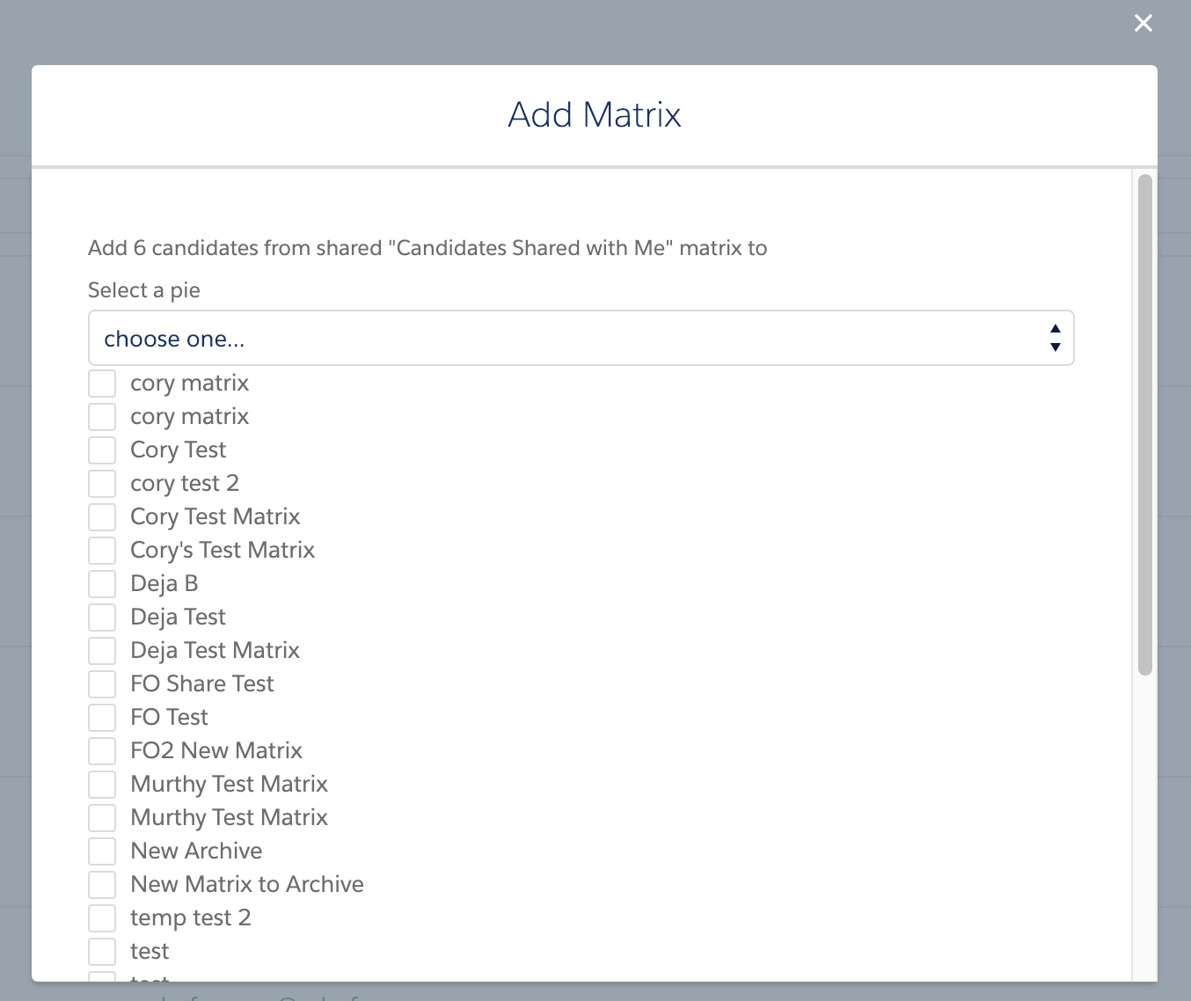
Task: Enable the FO2 New Matrix checkbox
Action: point(102,751)
